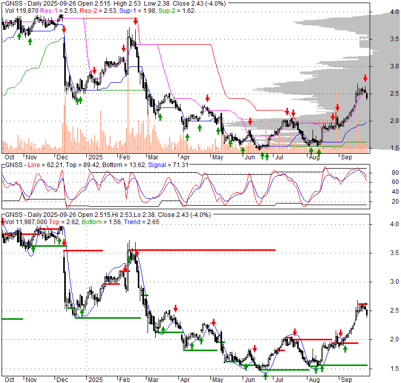
Task: Select the 'Sep' month label under top chart
Action: 347,157
